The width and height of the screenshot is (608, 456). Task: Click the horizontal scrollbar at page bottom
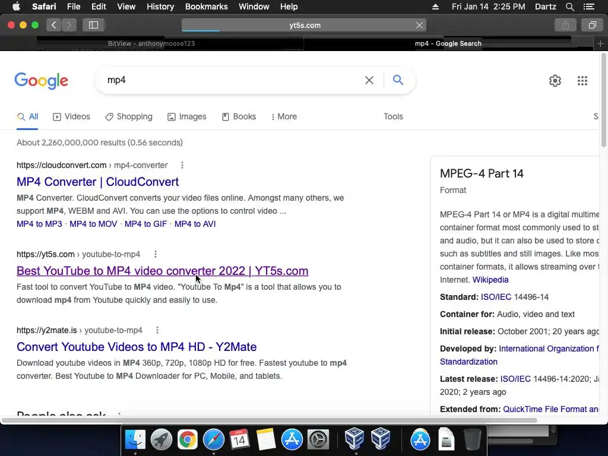point(269,421)
